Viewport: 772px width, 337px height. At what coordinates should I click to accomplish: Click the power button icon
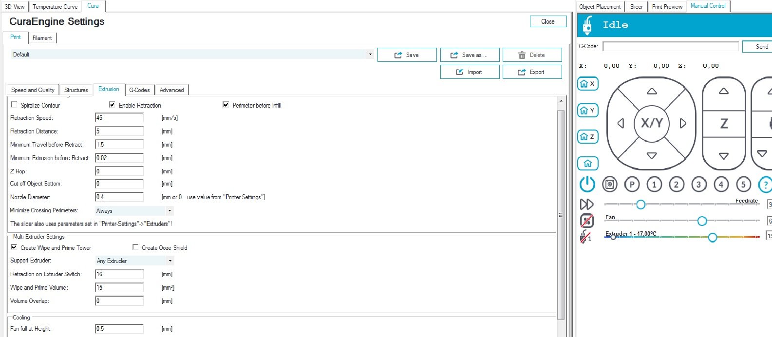pos(587,184)
